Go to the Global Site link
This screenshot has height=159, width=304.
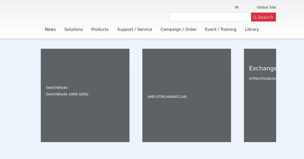[x=267, y=7]
